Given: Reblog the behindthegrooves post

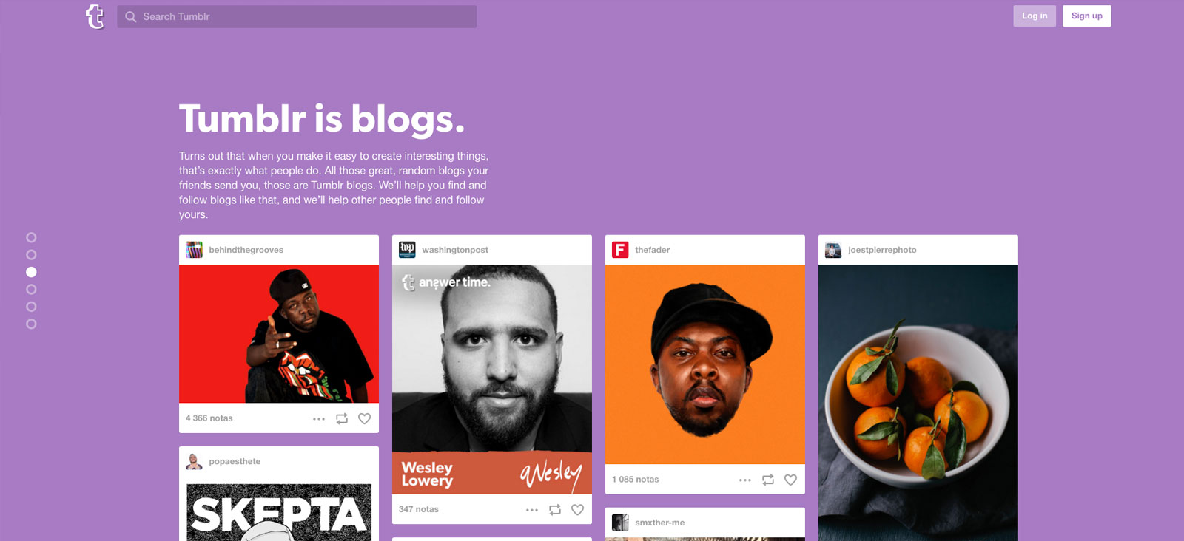Looking at the screenshot, I should pos(342,418).
